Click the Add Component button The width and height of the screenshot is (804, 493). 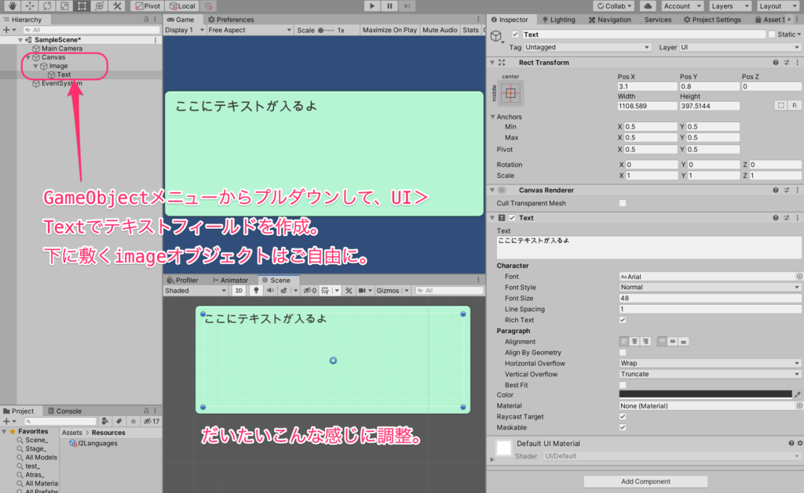click(645, 481)
